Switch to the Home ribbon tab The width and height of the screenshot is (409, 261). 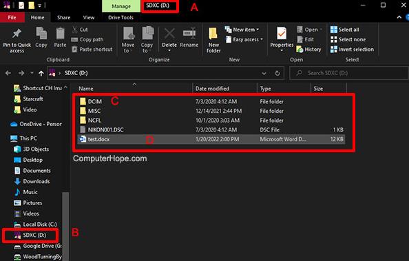click(37, 17)
